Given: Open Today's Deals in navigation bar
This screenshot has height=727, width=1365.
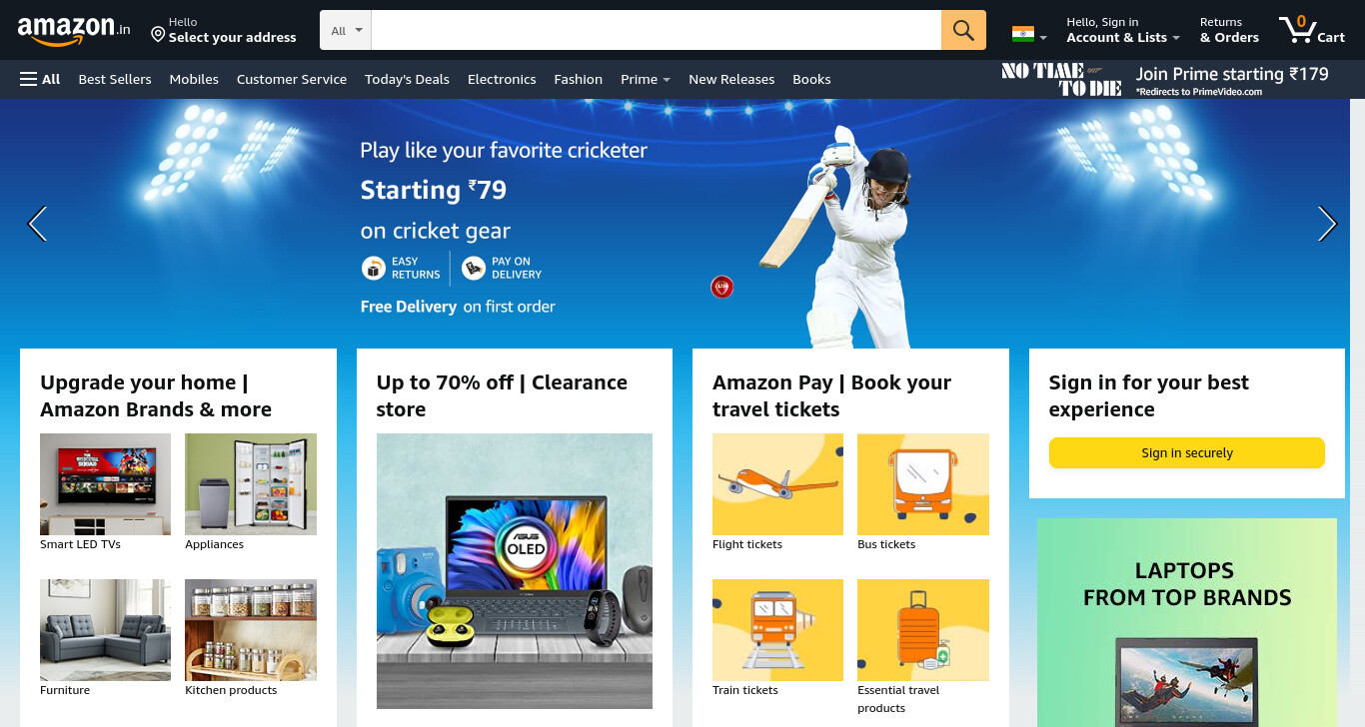Looking at the screenshot, I should [x=407, y=79].
